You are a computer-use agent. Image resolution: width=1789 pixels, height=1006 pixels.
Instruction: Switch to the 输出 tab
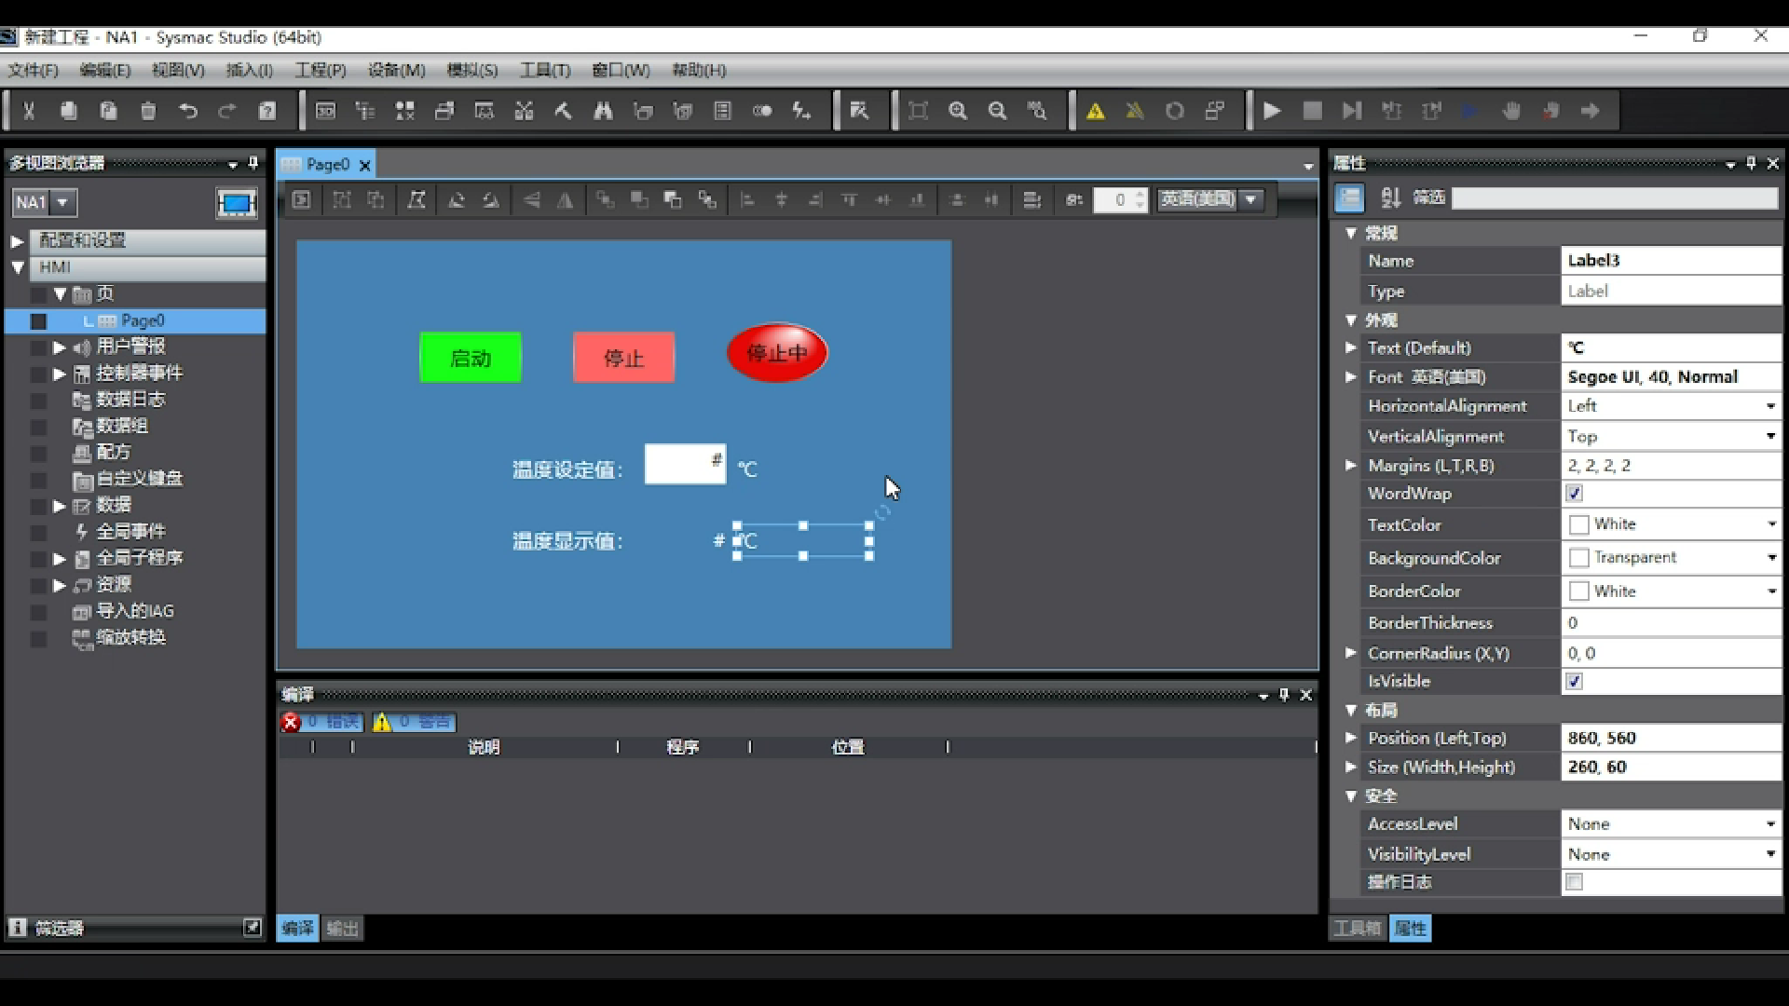(x=342, y=928)
